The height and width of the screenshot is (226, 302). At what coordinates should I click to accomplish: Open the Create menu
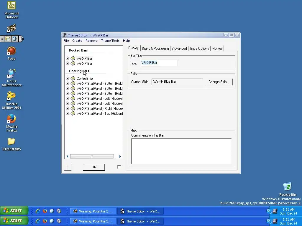[77, 41]
